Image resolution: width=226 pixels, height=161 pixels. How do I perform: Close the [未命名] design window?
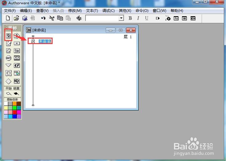(x=131, y=30)
